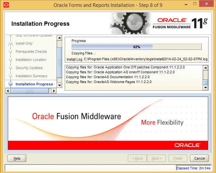The image size is (216, 173).
Task: Click the Cancel button
Action: coord(199,158)
